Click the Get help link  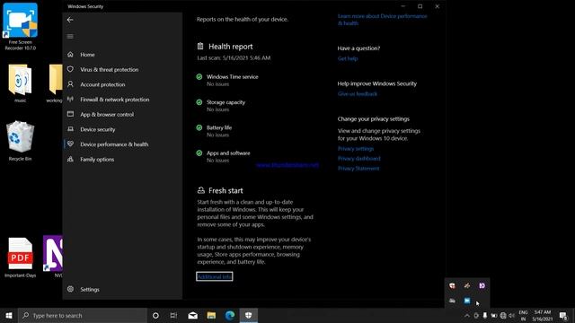tap(348, 58)
